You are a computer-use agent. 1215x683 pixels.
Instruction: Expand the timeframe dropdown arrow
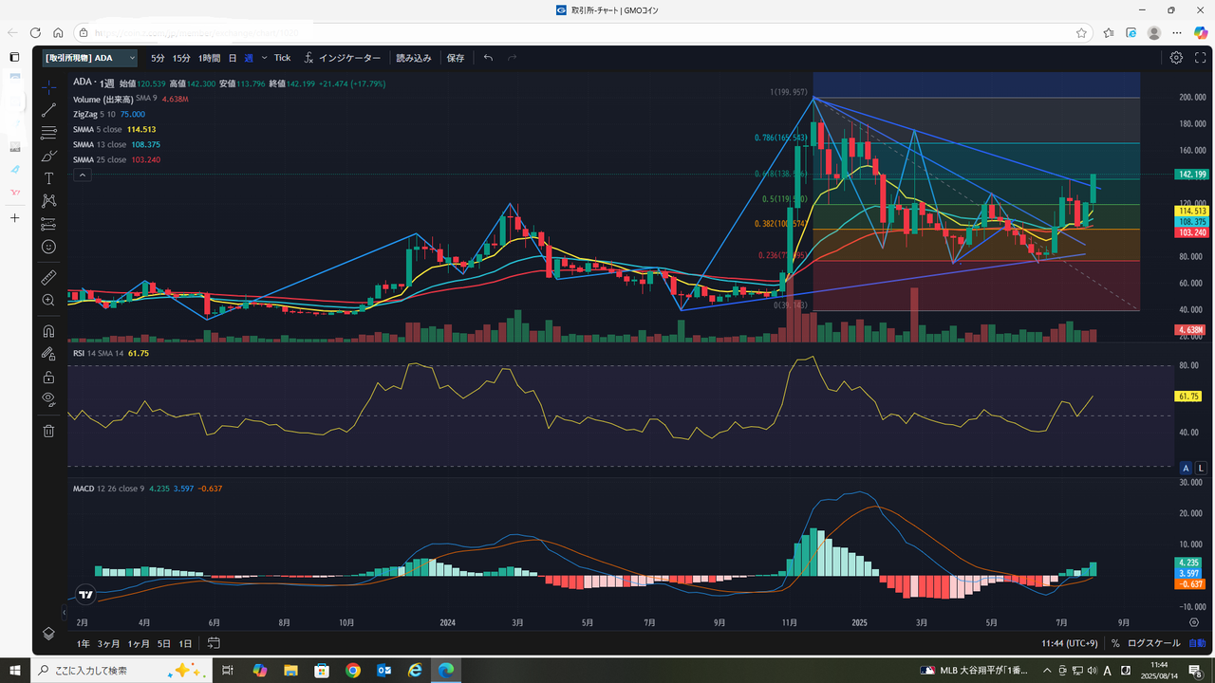[x=265, y=58]
